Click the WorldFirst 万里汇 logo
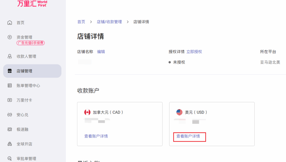The image size is (286, 162). (x=32, y=3)
